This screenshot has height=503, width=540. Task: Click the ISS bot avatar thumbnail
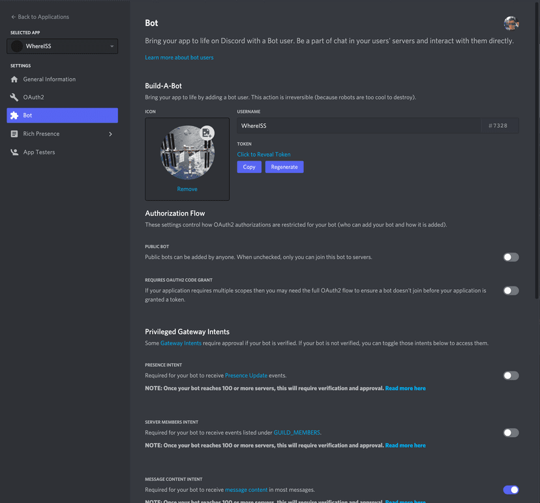click(187, 152)
